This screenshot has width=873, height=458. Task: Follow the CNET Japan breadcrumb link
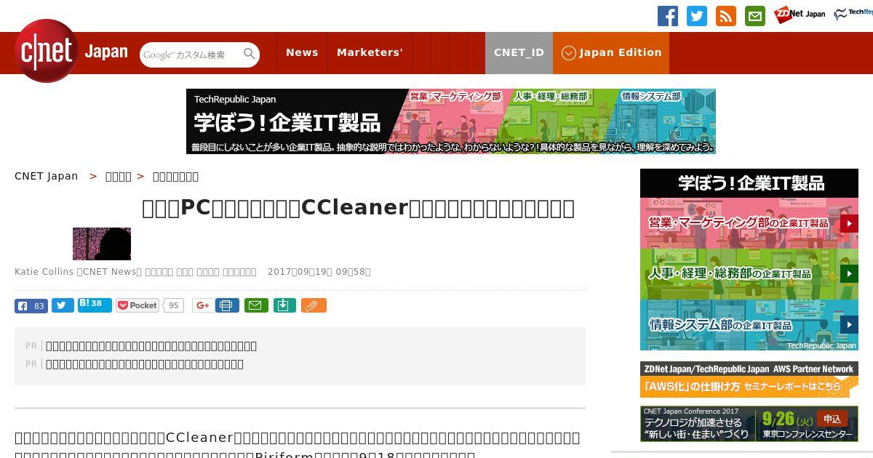click(46, 176)
